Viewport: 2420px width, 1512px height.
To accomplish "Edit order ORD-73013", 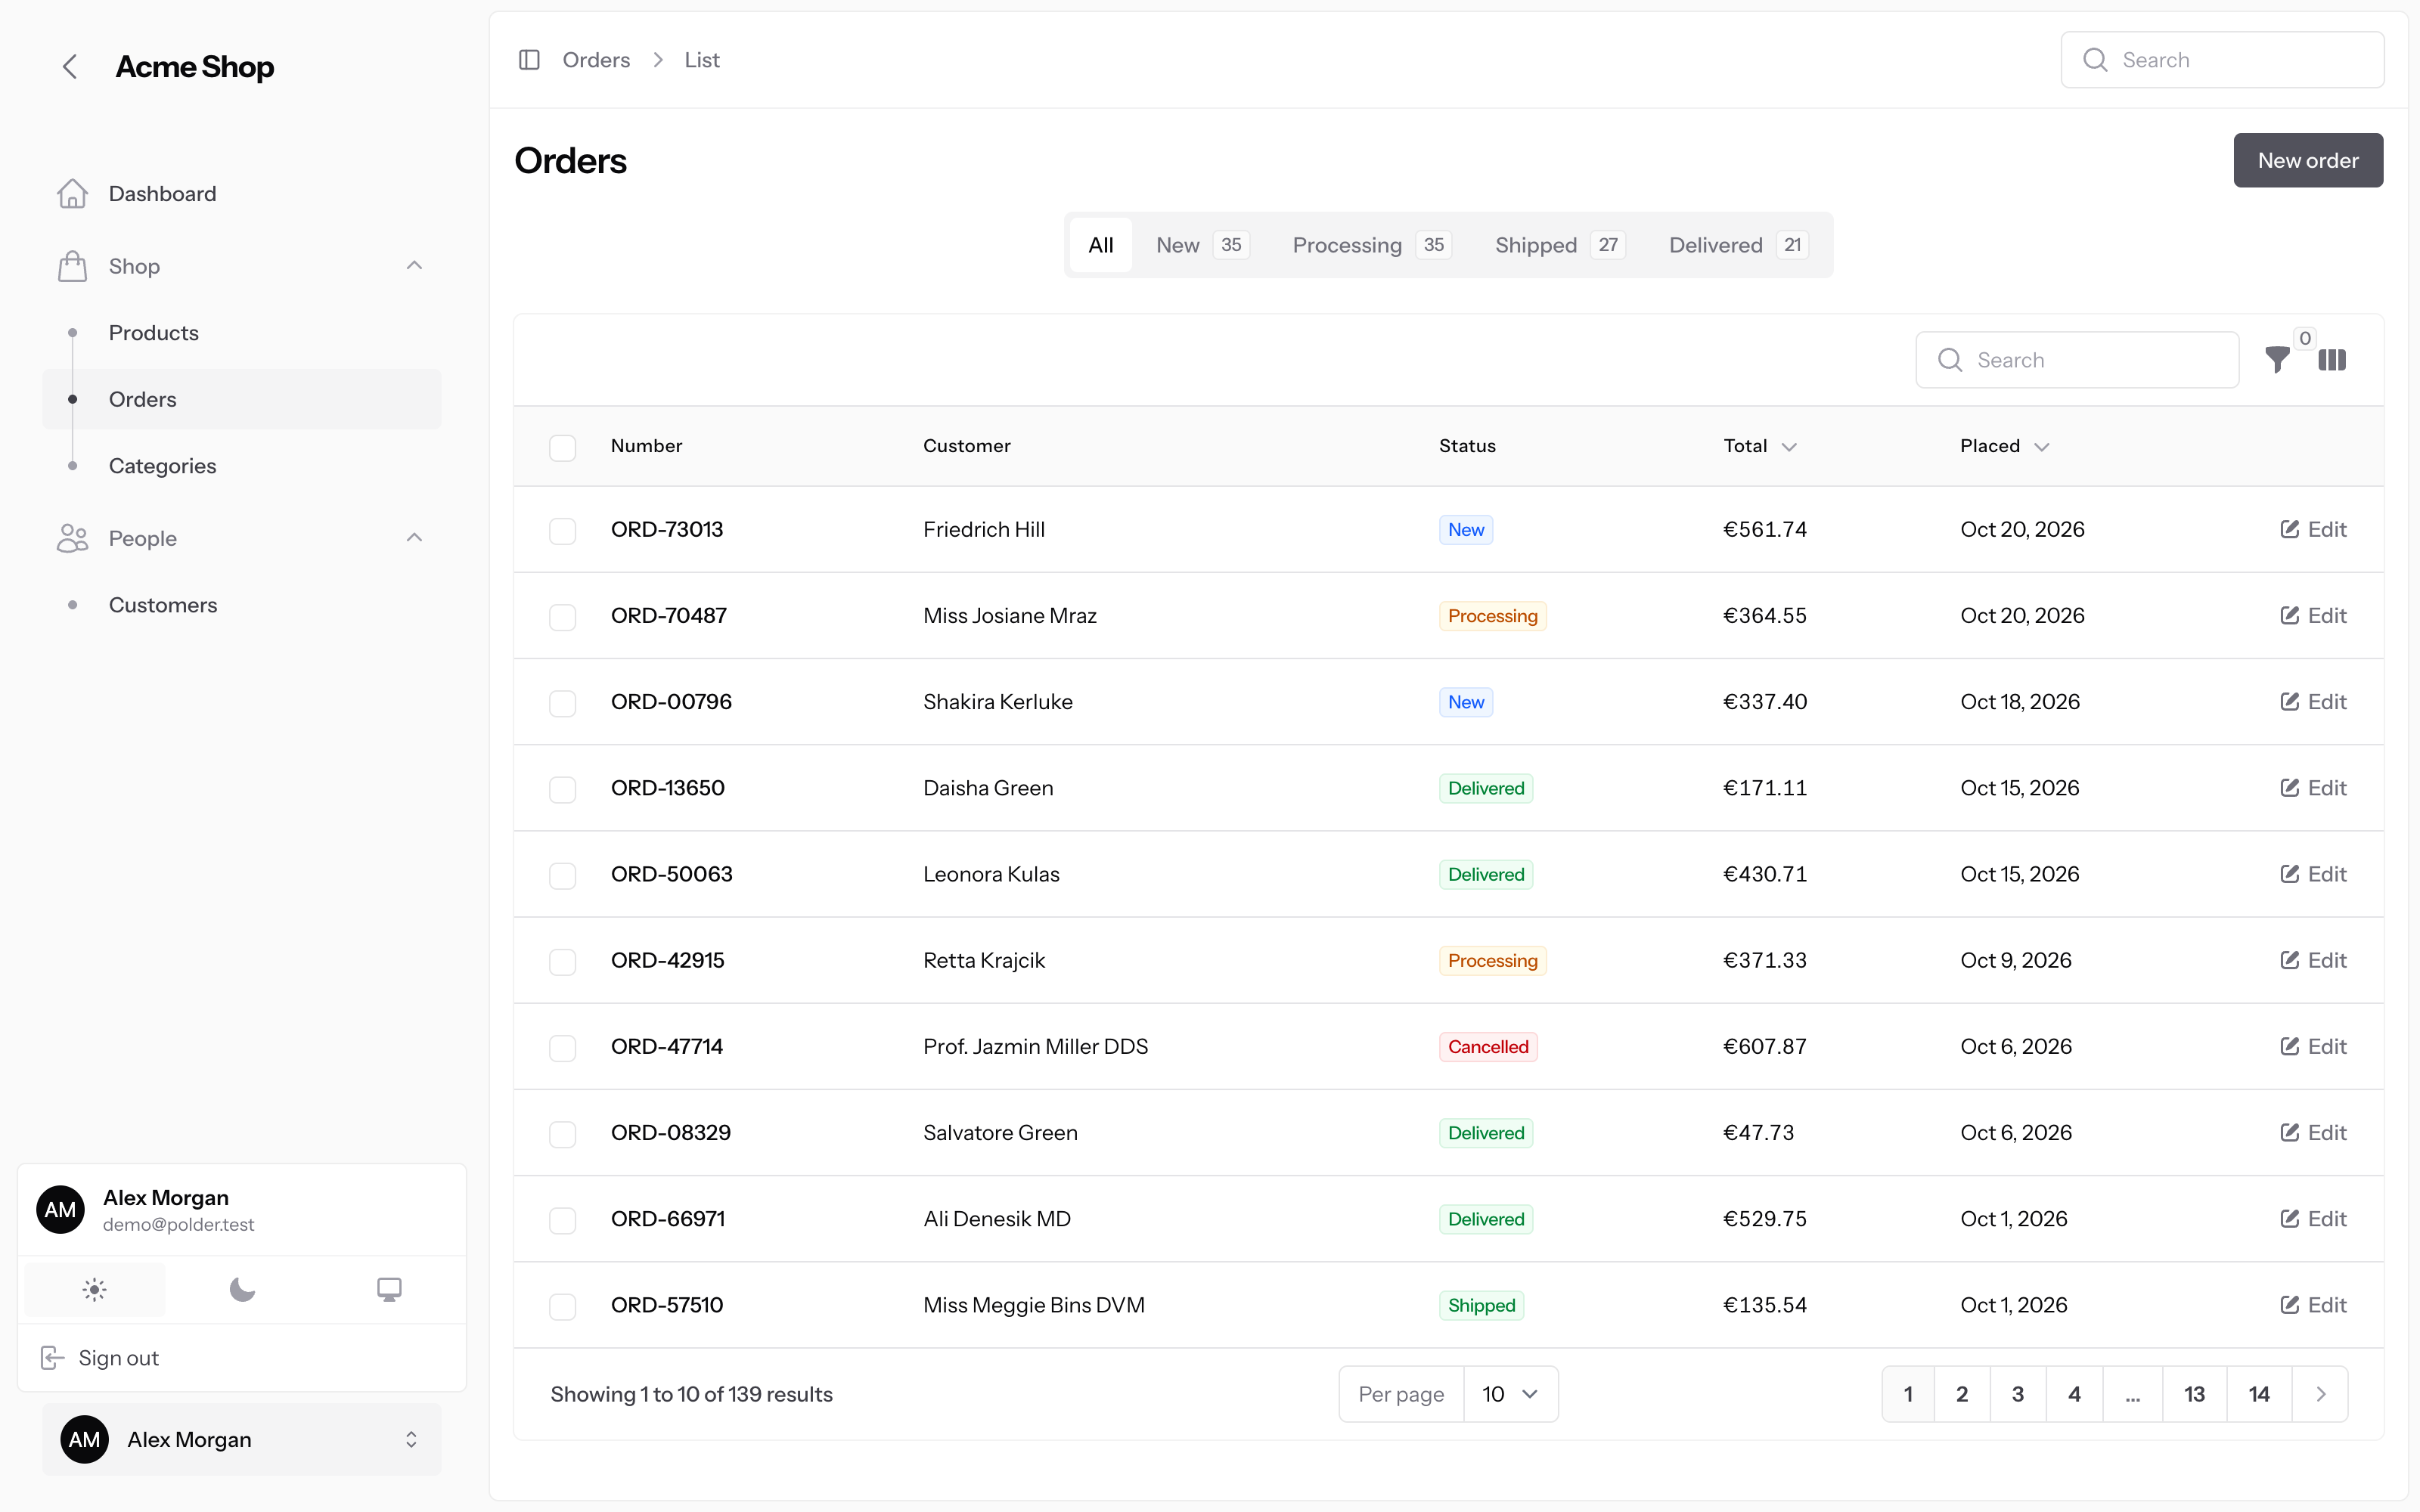I will click(2312, 529).
